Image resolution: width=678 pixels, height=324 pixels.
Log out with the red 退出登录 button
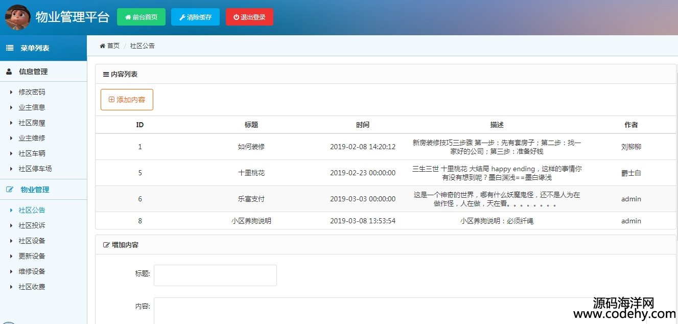pyautogui.click(x=249, y=17)
